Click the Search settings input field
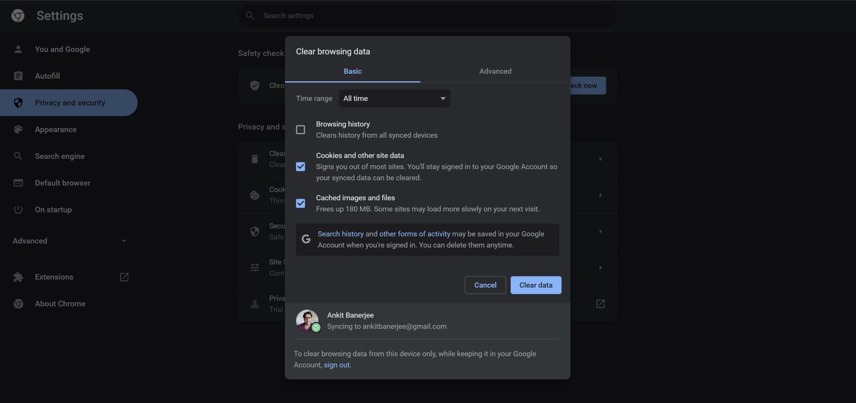 click(x=428, y=16)
